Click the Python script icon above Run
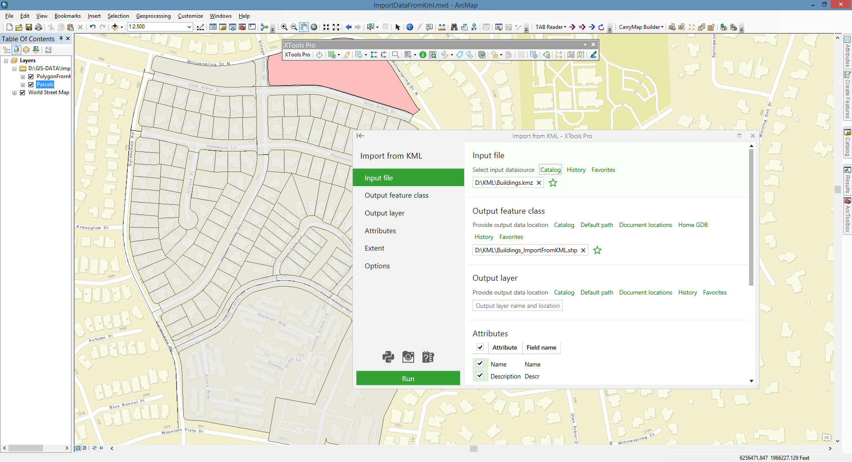Viewport: 852px width, 462px height. click(388, 357)
